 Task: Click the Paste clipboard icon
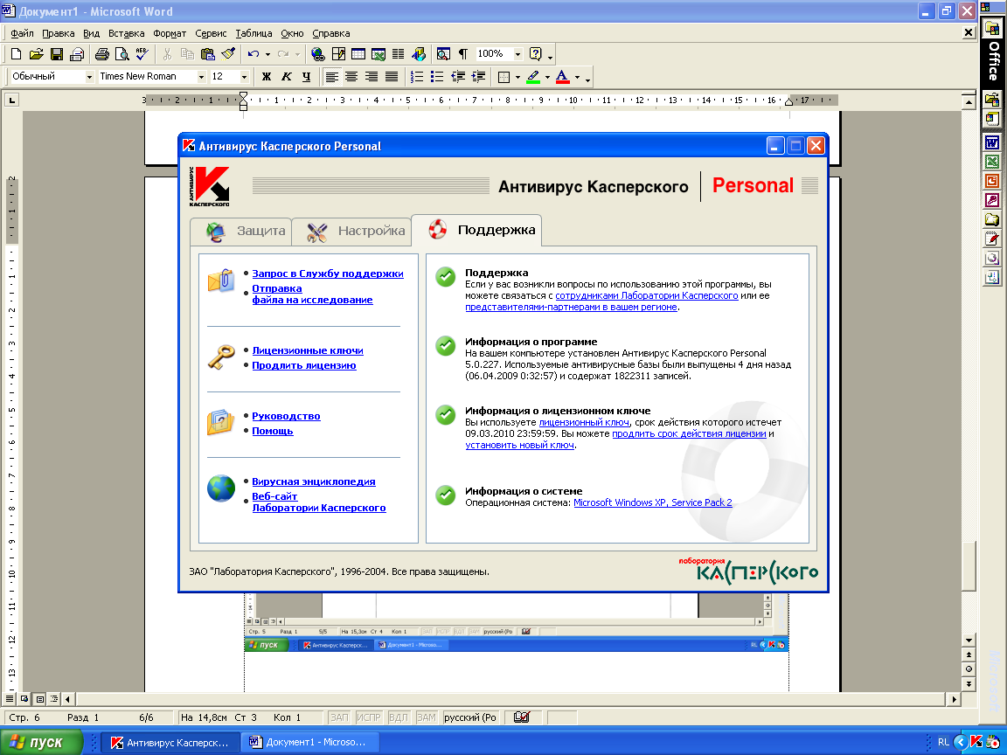(207, 54)
